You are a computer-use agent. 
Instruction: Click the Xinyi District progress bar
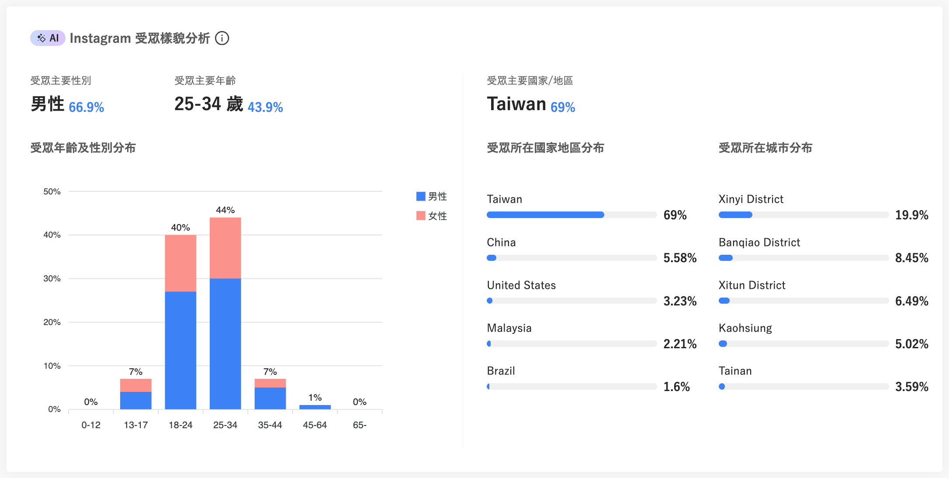click(804, 215)
